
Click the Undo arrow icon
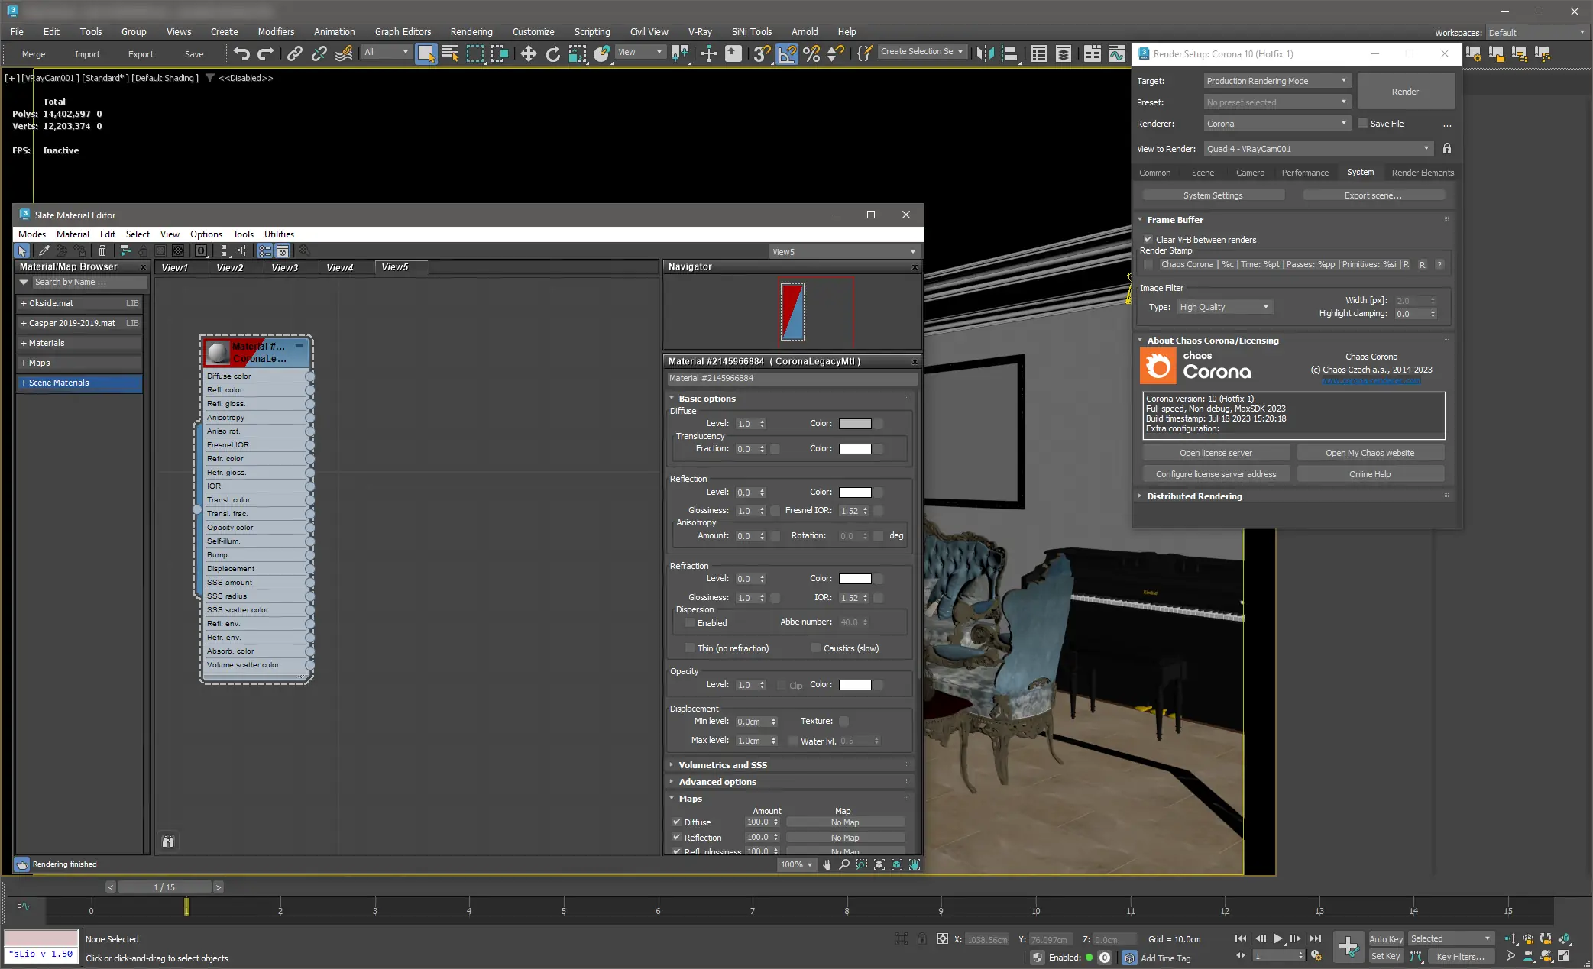(x=241, y=53)
